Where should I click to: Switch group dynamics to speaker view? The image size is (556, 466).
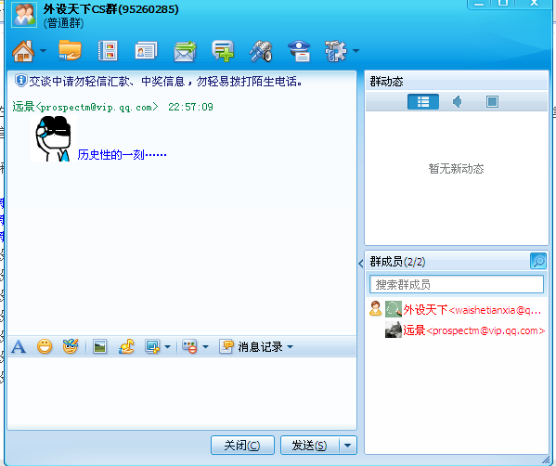pyautogui.click(x=457, y=102)
